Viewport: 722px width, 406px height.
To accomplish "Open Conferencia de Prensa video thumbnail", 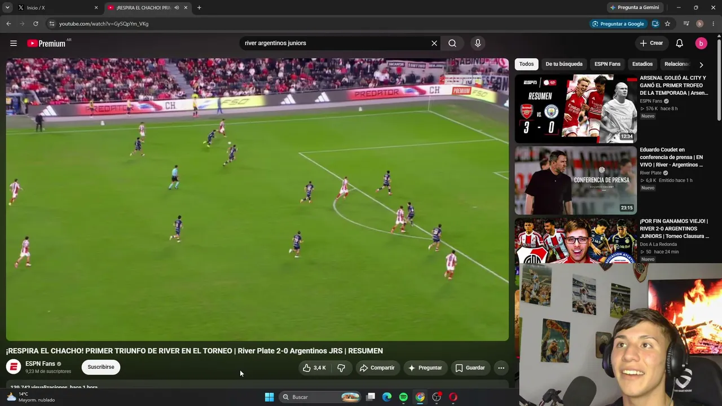I will pyautogui.click(x=576, y=180).
